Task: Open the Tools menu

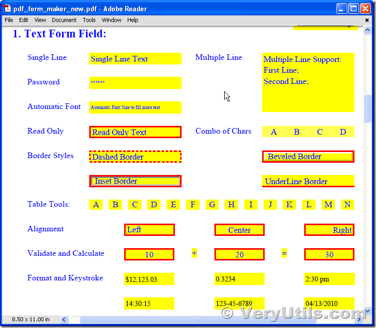Action: [x=89, y=20]
